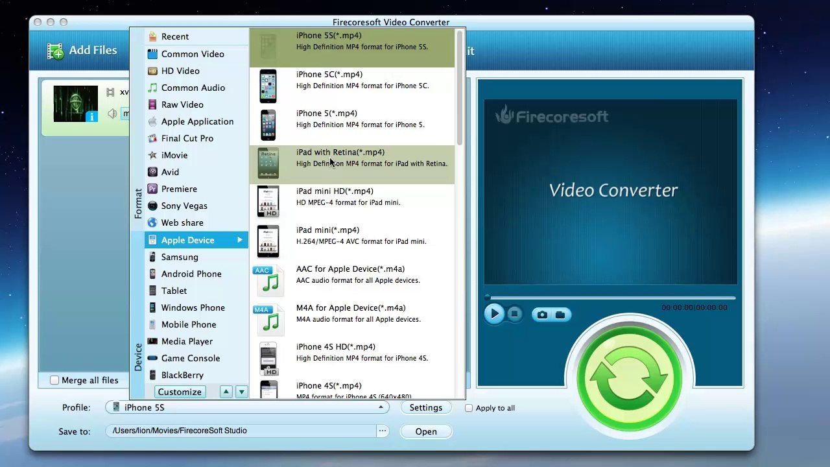
Task: Open the Recent format category
Action: (196, 37)
